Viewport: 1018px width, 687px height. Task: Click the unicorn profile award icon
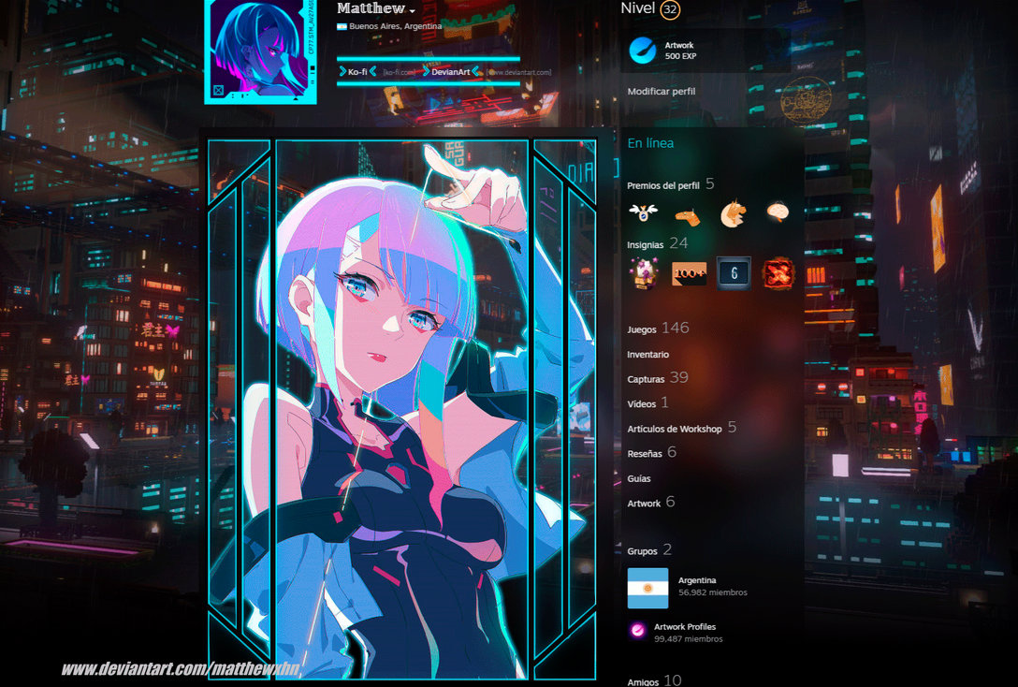pyautogui.click(x=733, y=213)
